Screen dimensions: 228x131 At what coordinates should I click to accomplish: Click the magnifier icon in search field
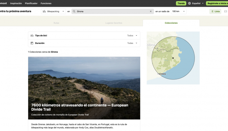point(74,11)
